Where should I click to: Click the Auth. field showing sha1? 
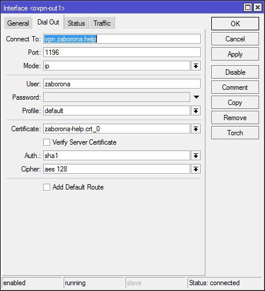click(x=117, y=156)
